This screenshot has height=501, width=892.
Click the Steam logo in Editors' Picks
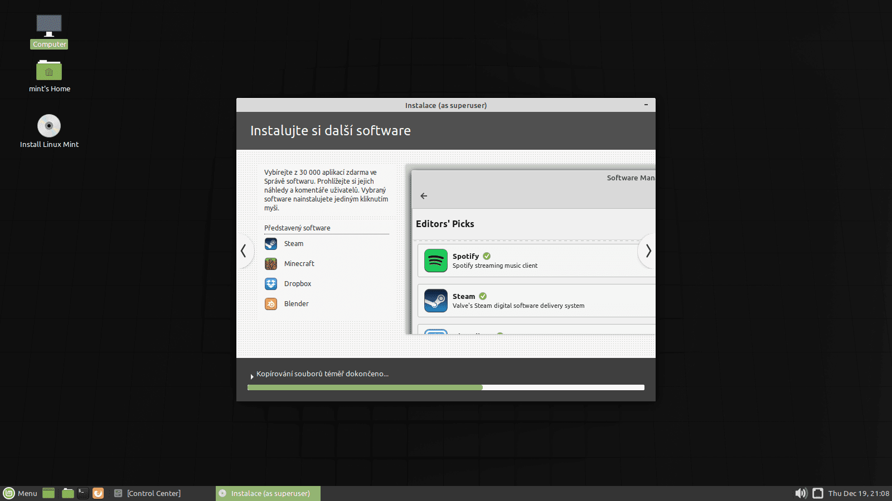click(x=435, y=301)
